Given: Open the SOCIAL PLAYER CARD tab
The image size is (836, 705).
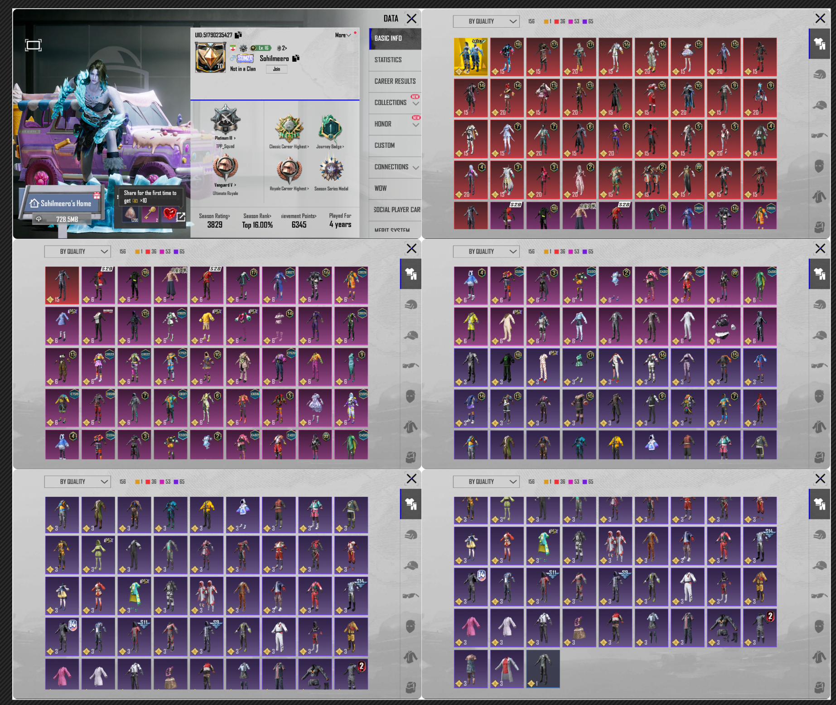Looking at the screenshot, I should (x=395, y=210).
